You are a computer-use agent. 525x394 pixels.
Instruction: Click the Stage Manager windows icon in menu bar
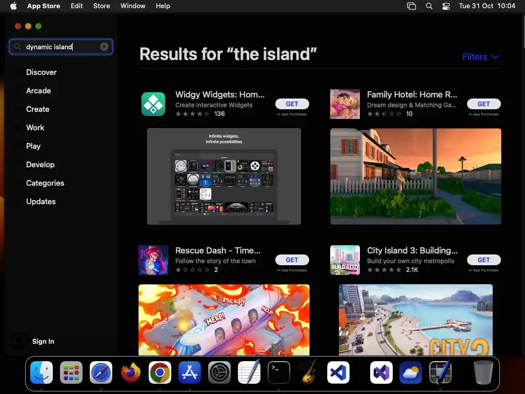pos(411,6)
